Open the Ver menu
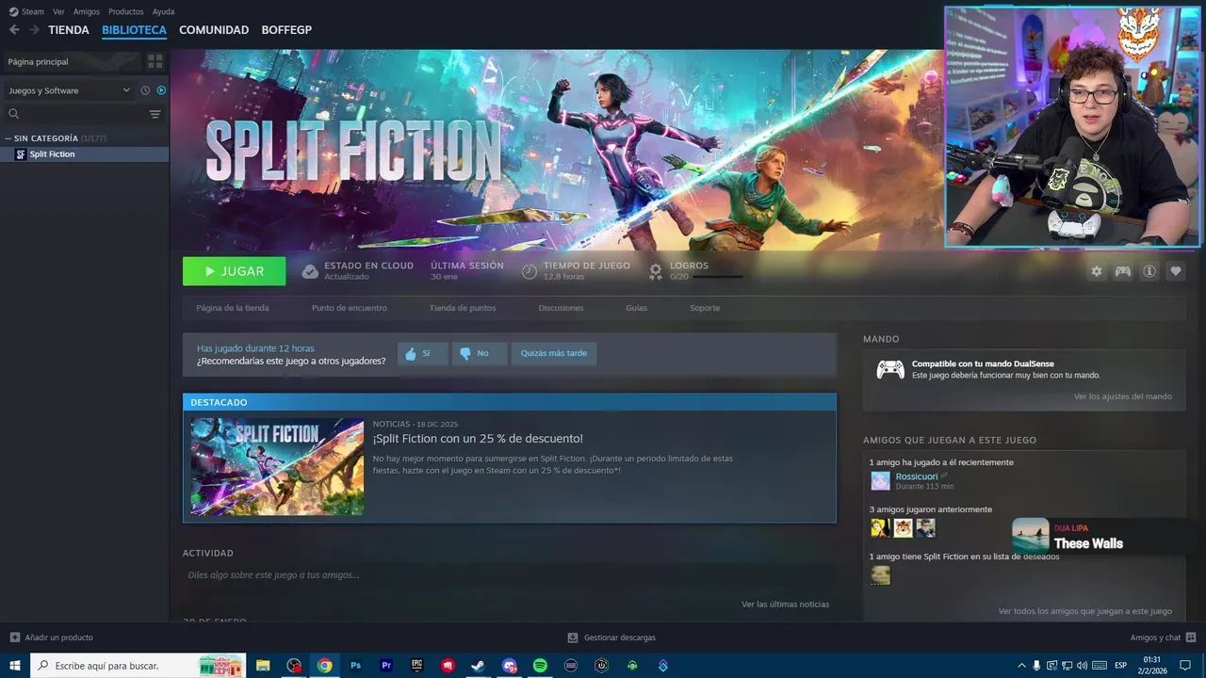The width and height of the screenshot is (1206, 678). [58, 11]
